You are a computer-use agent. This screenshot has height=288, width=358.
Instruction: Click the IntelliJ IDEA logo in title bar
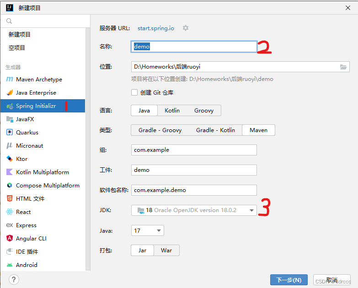tap(10, 8)
